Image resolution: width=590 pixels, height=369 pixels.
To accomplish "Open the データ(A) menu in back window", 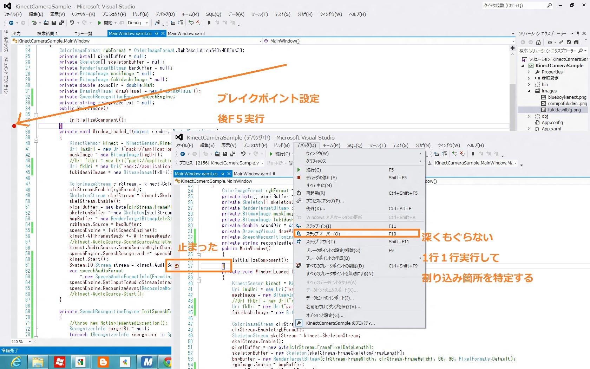I will pyautogui.click(x=236, y=14).
